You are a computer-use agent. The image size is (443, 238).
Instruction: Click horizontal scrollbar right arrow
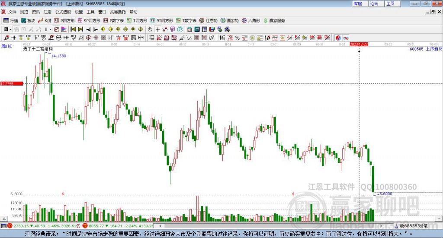click(x=381, y=226)
